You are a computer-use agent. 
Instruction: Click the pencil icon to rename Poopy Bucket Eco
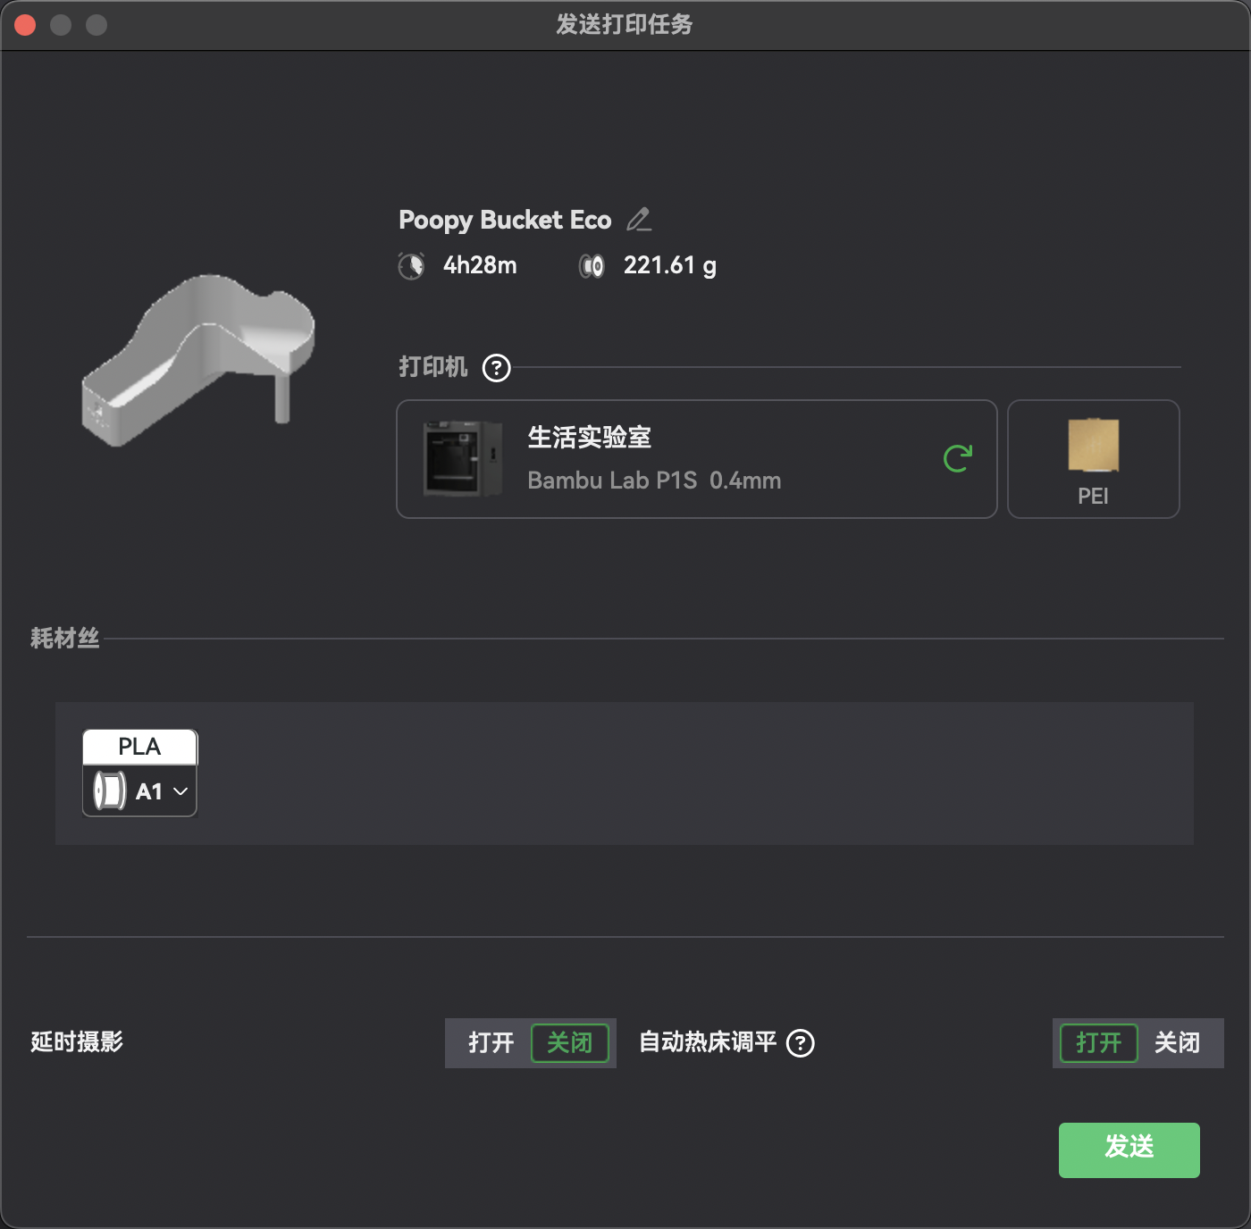coord(640,220)
